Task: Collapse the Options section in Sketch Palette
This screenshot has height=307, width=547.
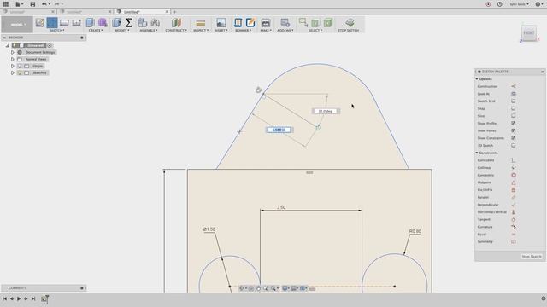Action: pos(477,79)
